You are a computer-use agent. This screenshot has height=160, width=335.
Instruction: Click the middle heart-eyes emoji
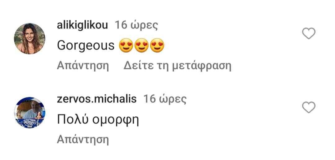(142, 45)
